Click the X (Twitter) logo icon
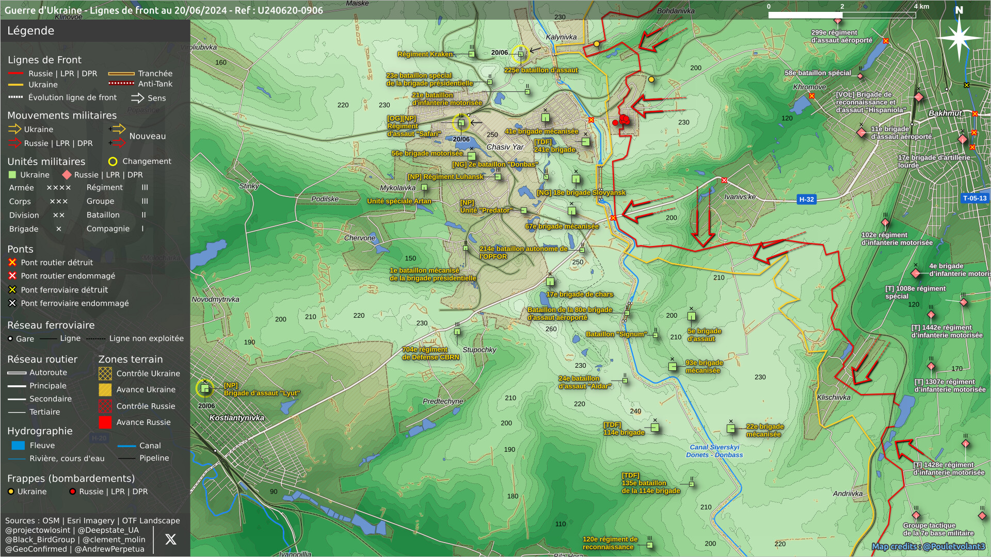Viewport: 991px width, 557px height. click(x=171, y=539)
